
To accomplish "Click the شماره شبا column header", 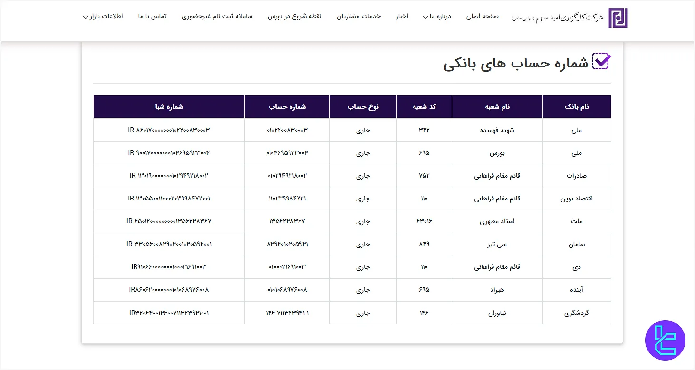I will click(x=169, y=107).
